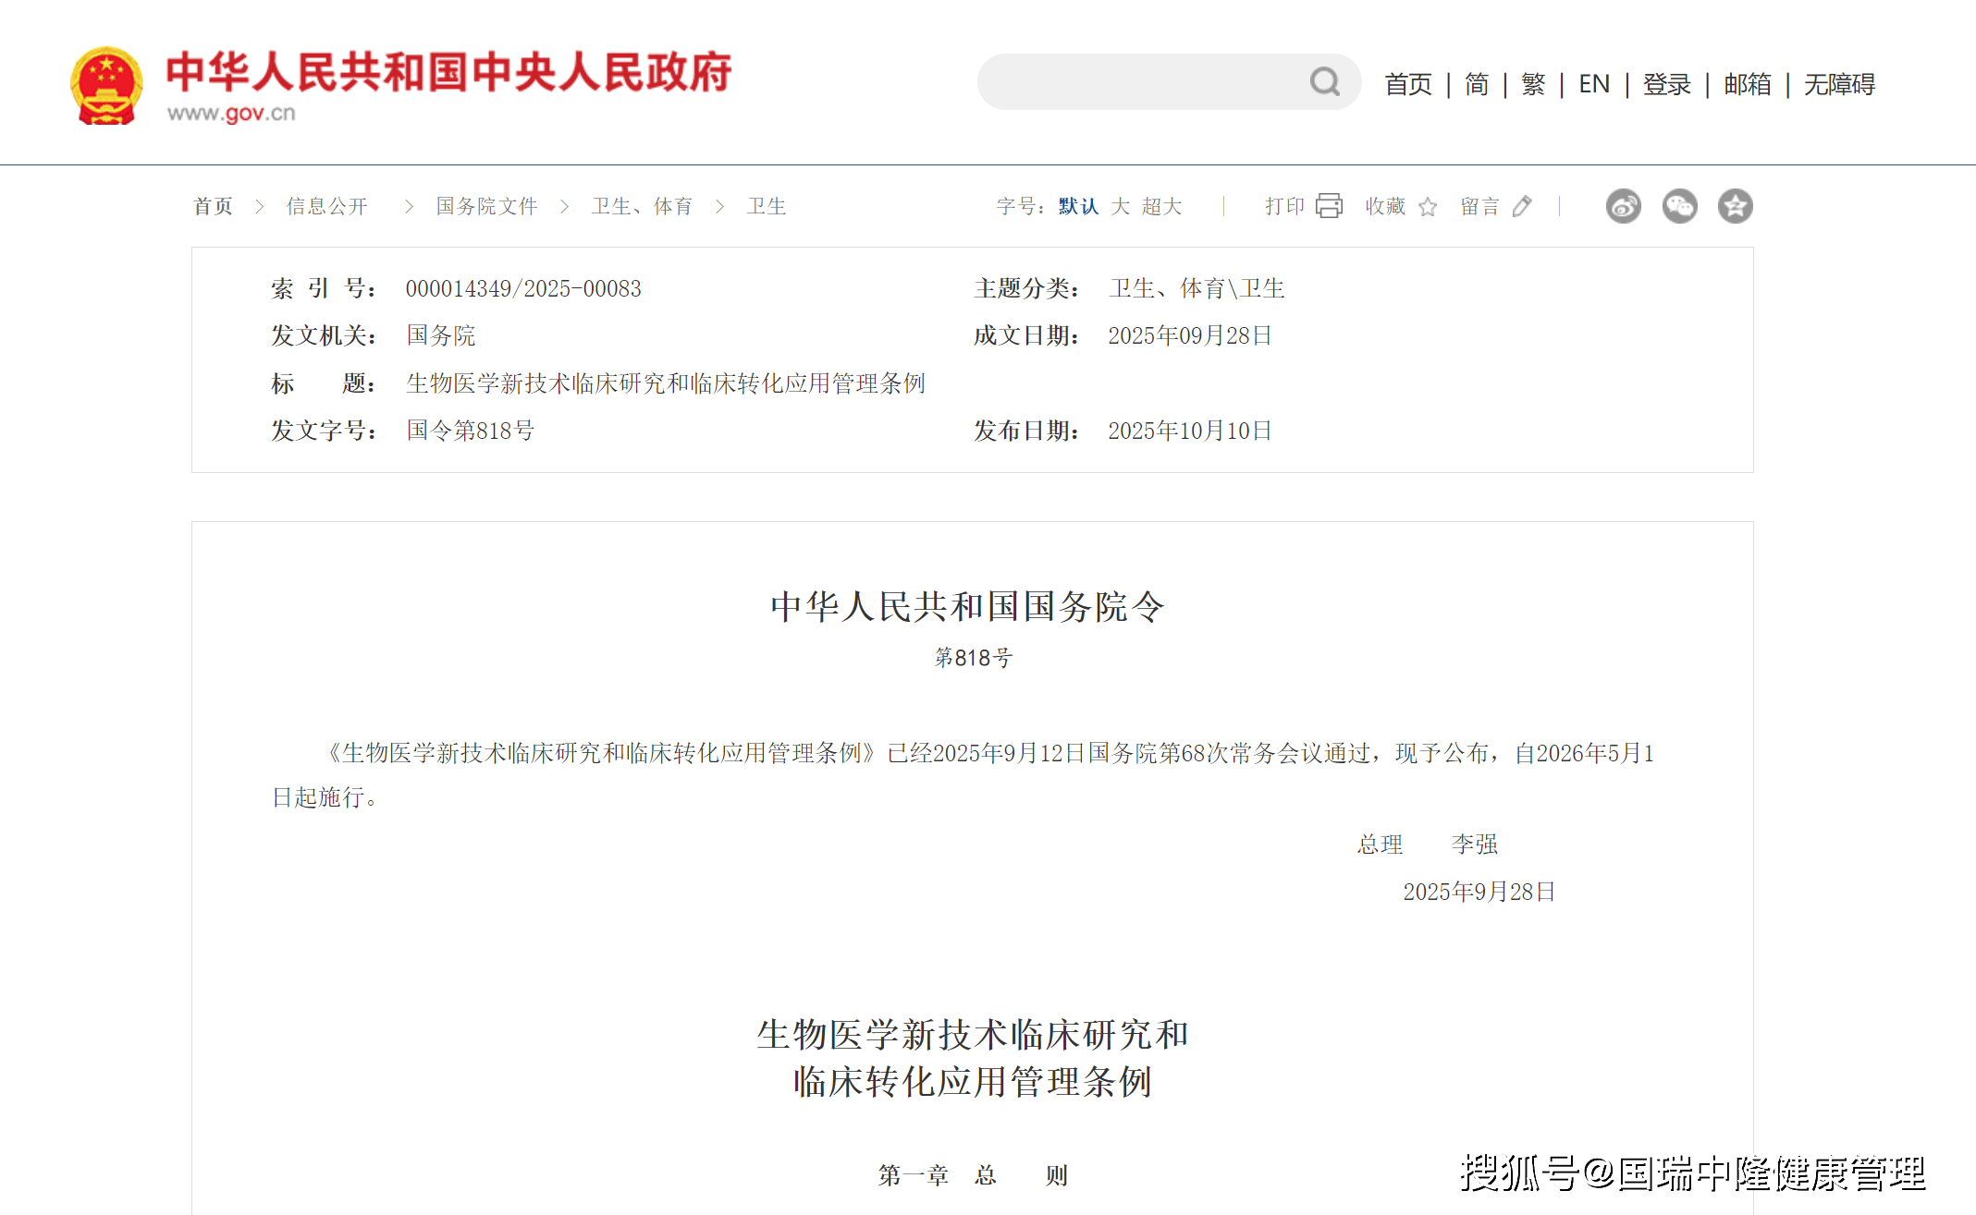Go to 首页 in top navigation
This screenshot has height=1215, width=1976.
[1407, 84]
